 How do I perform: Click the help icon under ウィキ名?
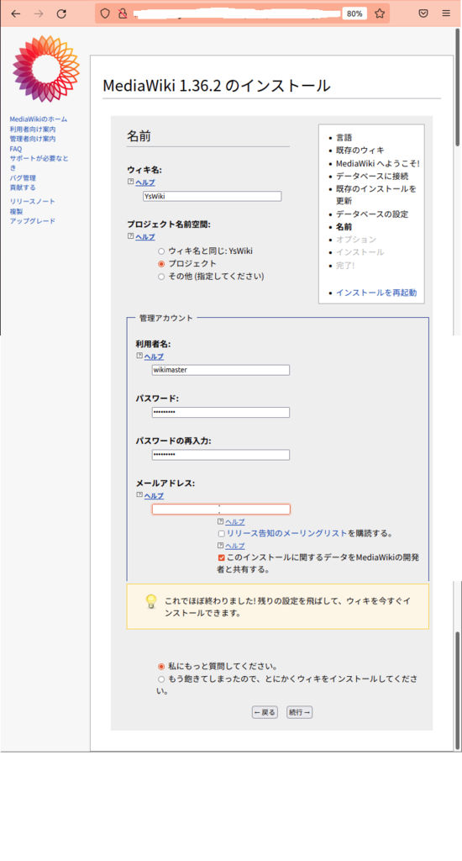tap(130, 182)
